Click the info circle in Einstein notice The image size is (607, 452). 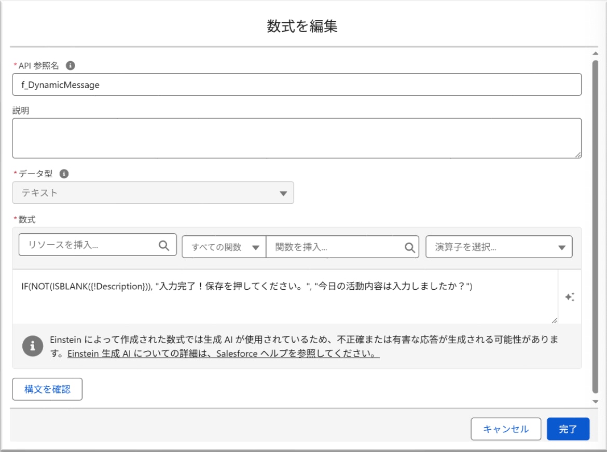click(x=33, y=346)
